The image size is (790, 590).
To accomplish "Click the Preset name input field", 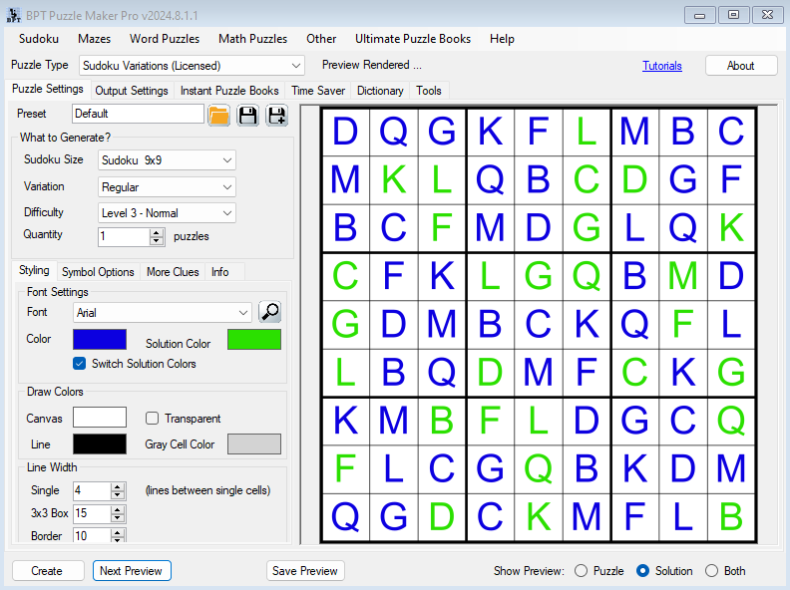I will [138, 114].
